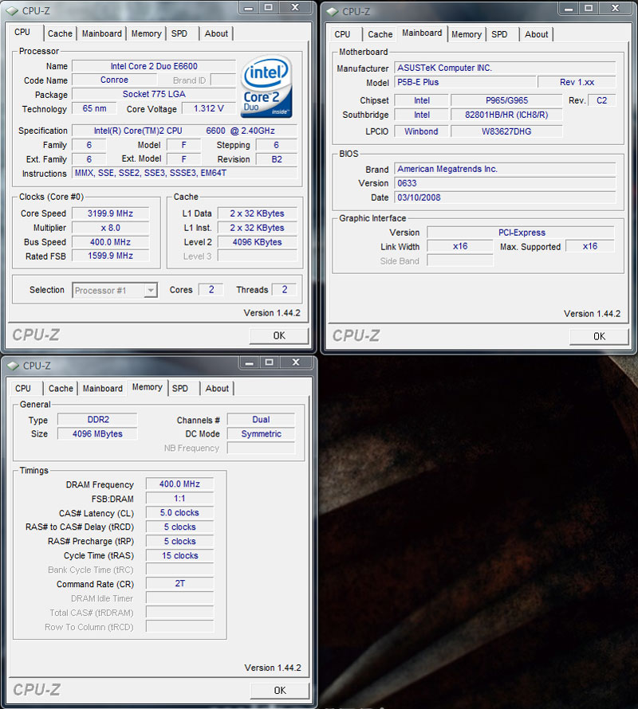
Task: Open Cache tab in Mainboard window
Action: coord(380,35)
